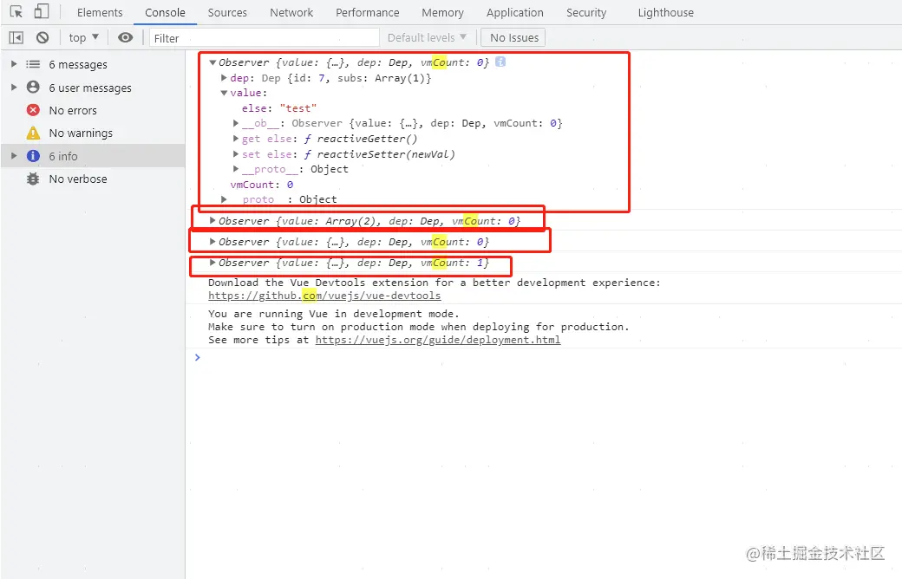902x579 pixels.
Task: Open the Sources tab
Action: point(227,13)
